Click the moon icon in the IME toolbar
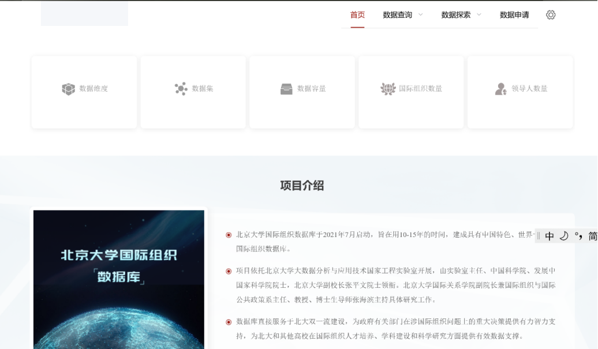This screenshot has height=349, width=598. pyautogui.click(x=564, y=236)
